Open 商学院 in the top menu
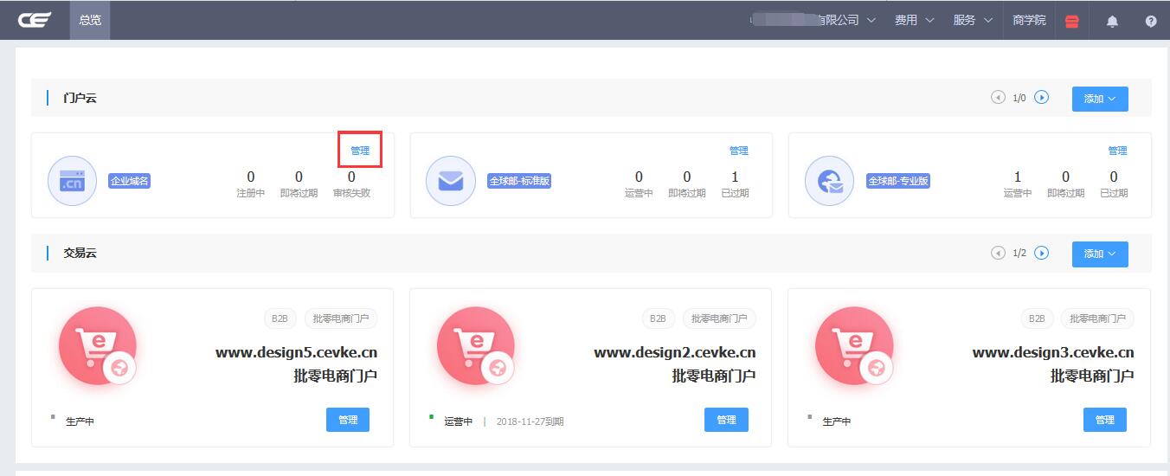 click(x=1029, y=20)
